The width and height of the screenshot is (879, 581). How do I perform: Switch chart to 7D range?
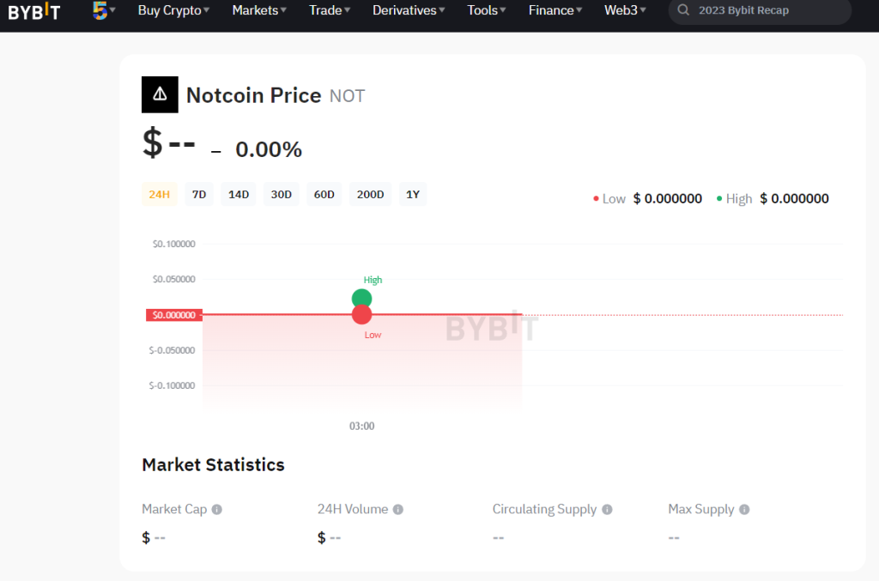pos(199,195)
